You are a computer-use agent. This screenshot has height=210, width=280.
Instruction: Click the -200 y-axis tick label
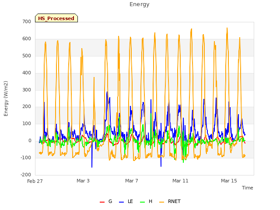tap(26, 175)
